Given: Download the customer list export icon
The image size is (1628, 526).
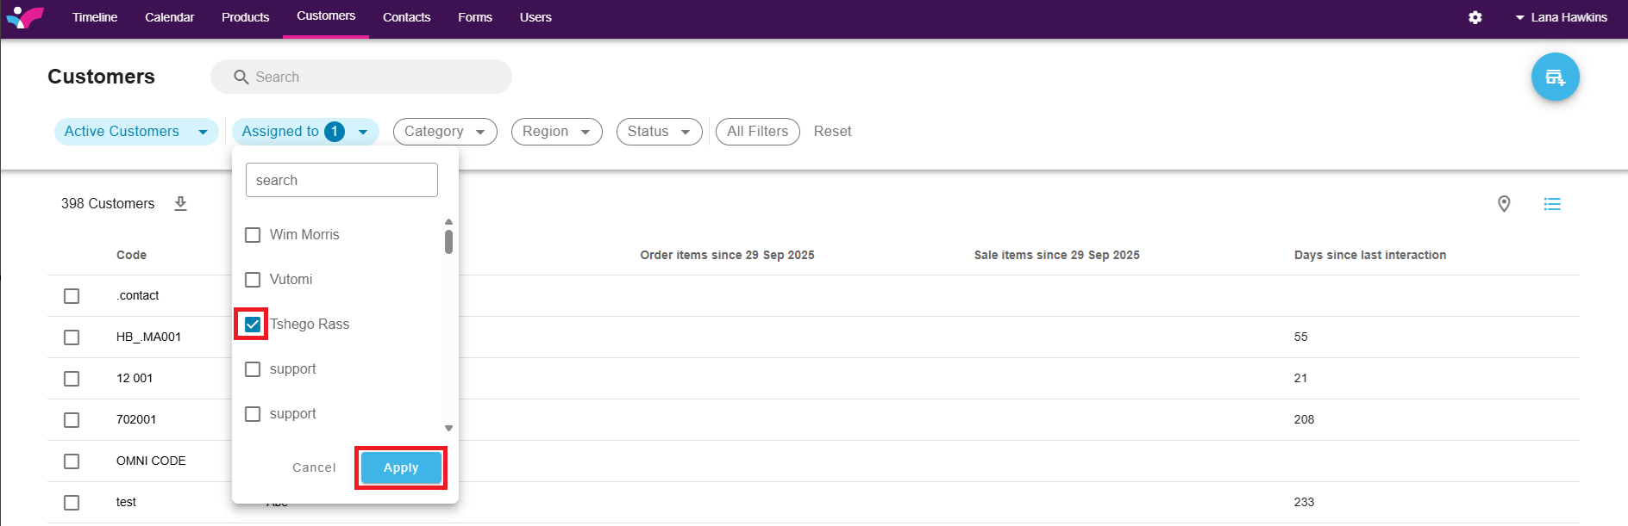Looking at the screenshot, I should [180, 203].
